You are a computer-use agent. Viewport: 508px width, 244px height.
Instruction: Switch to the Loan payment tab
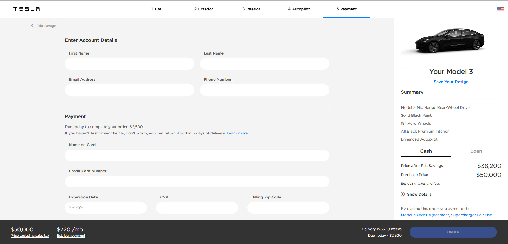tap(476, 151)
